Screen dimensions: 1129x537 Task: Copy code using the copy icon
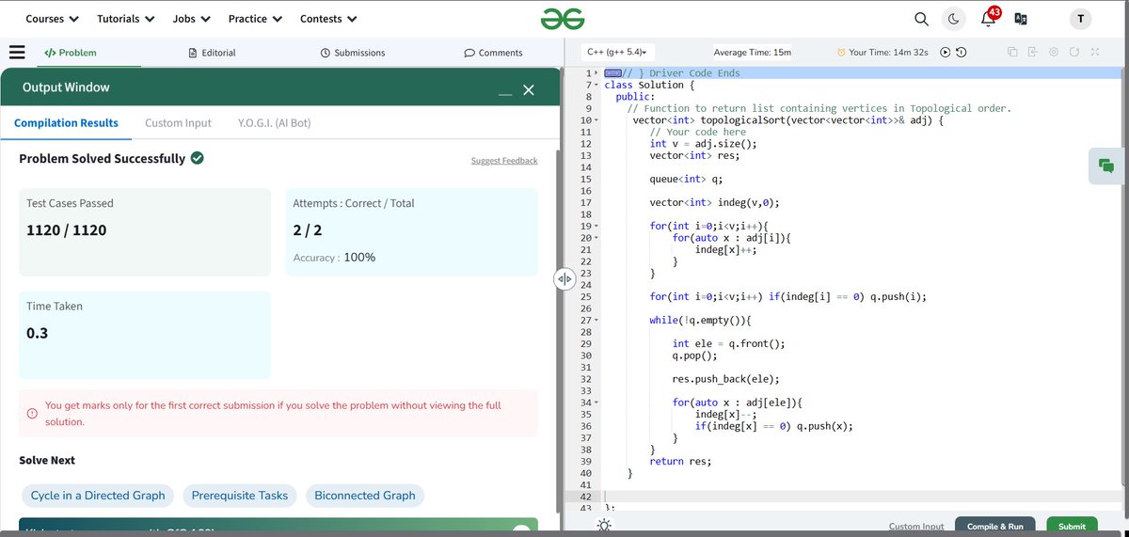click(1011, 53)
